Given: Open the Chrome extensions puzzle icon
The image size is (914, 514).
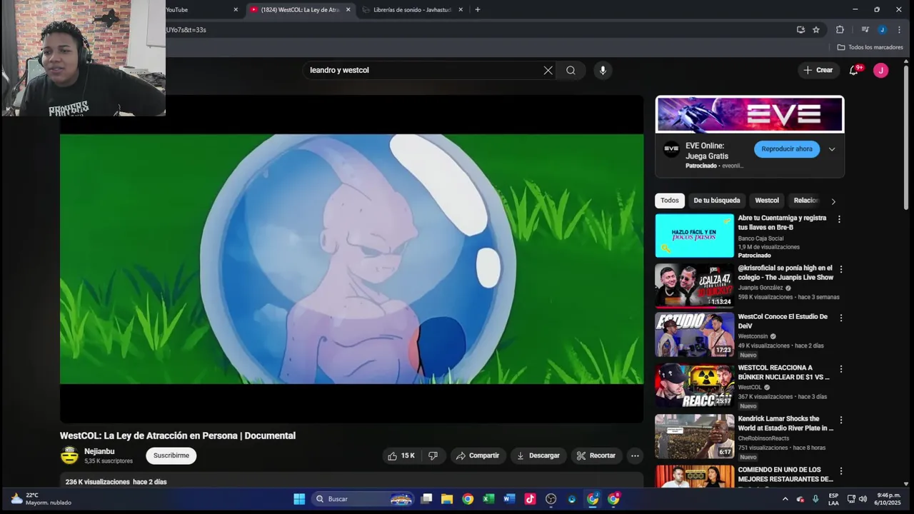Looking at the screenshot, I should pos(840,30).
